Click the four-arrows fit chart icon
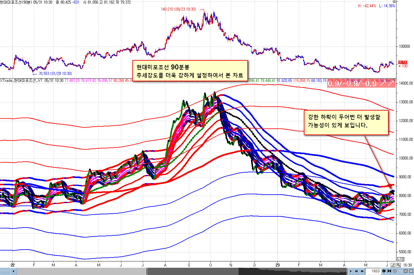Image resolution: width=414 pixels, height=275 pixels. (x=406, y=271)
